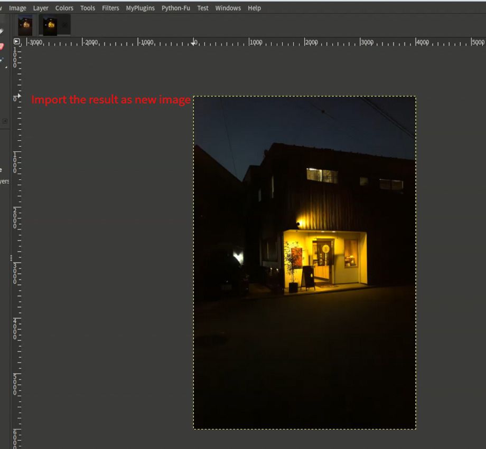Image resolution: width=486 pixels, height=449 pixels.
Task: Open the MyPlugins menu
Action: click(x=140, y=8)
